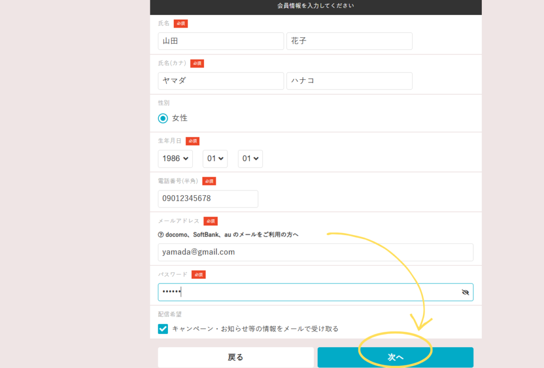Focus the kana last name field ヤマダ
The width and height of the screenshot is (544, 368).
click(220, 81)
